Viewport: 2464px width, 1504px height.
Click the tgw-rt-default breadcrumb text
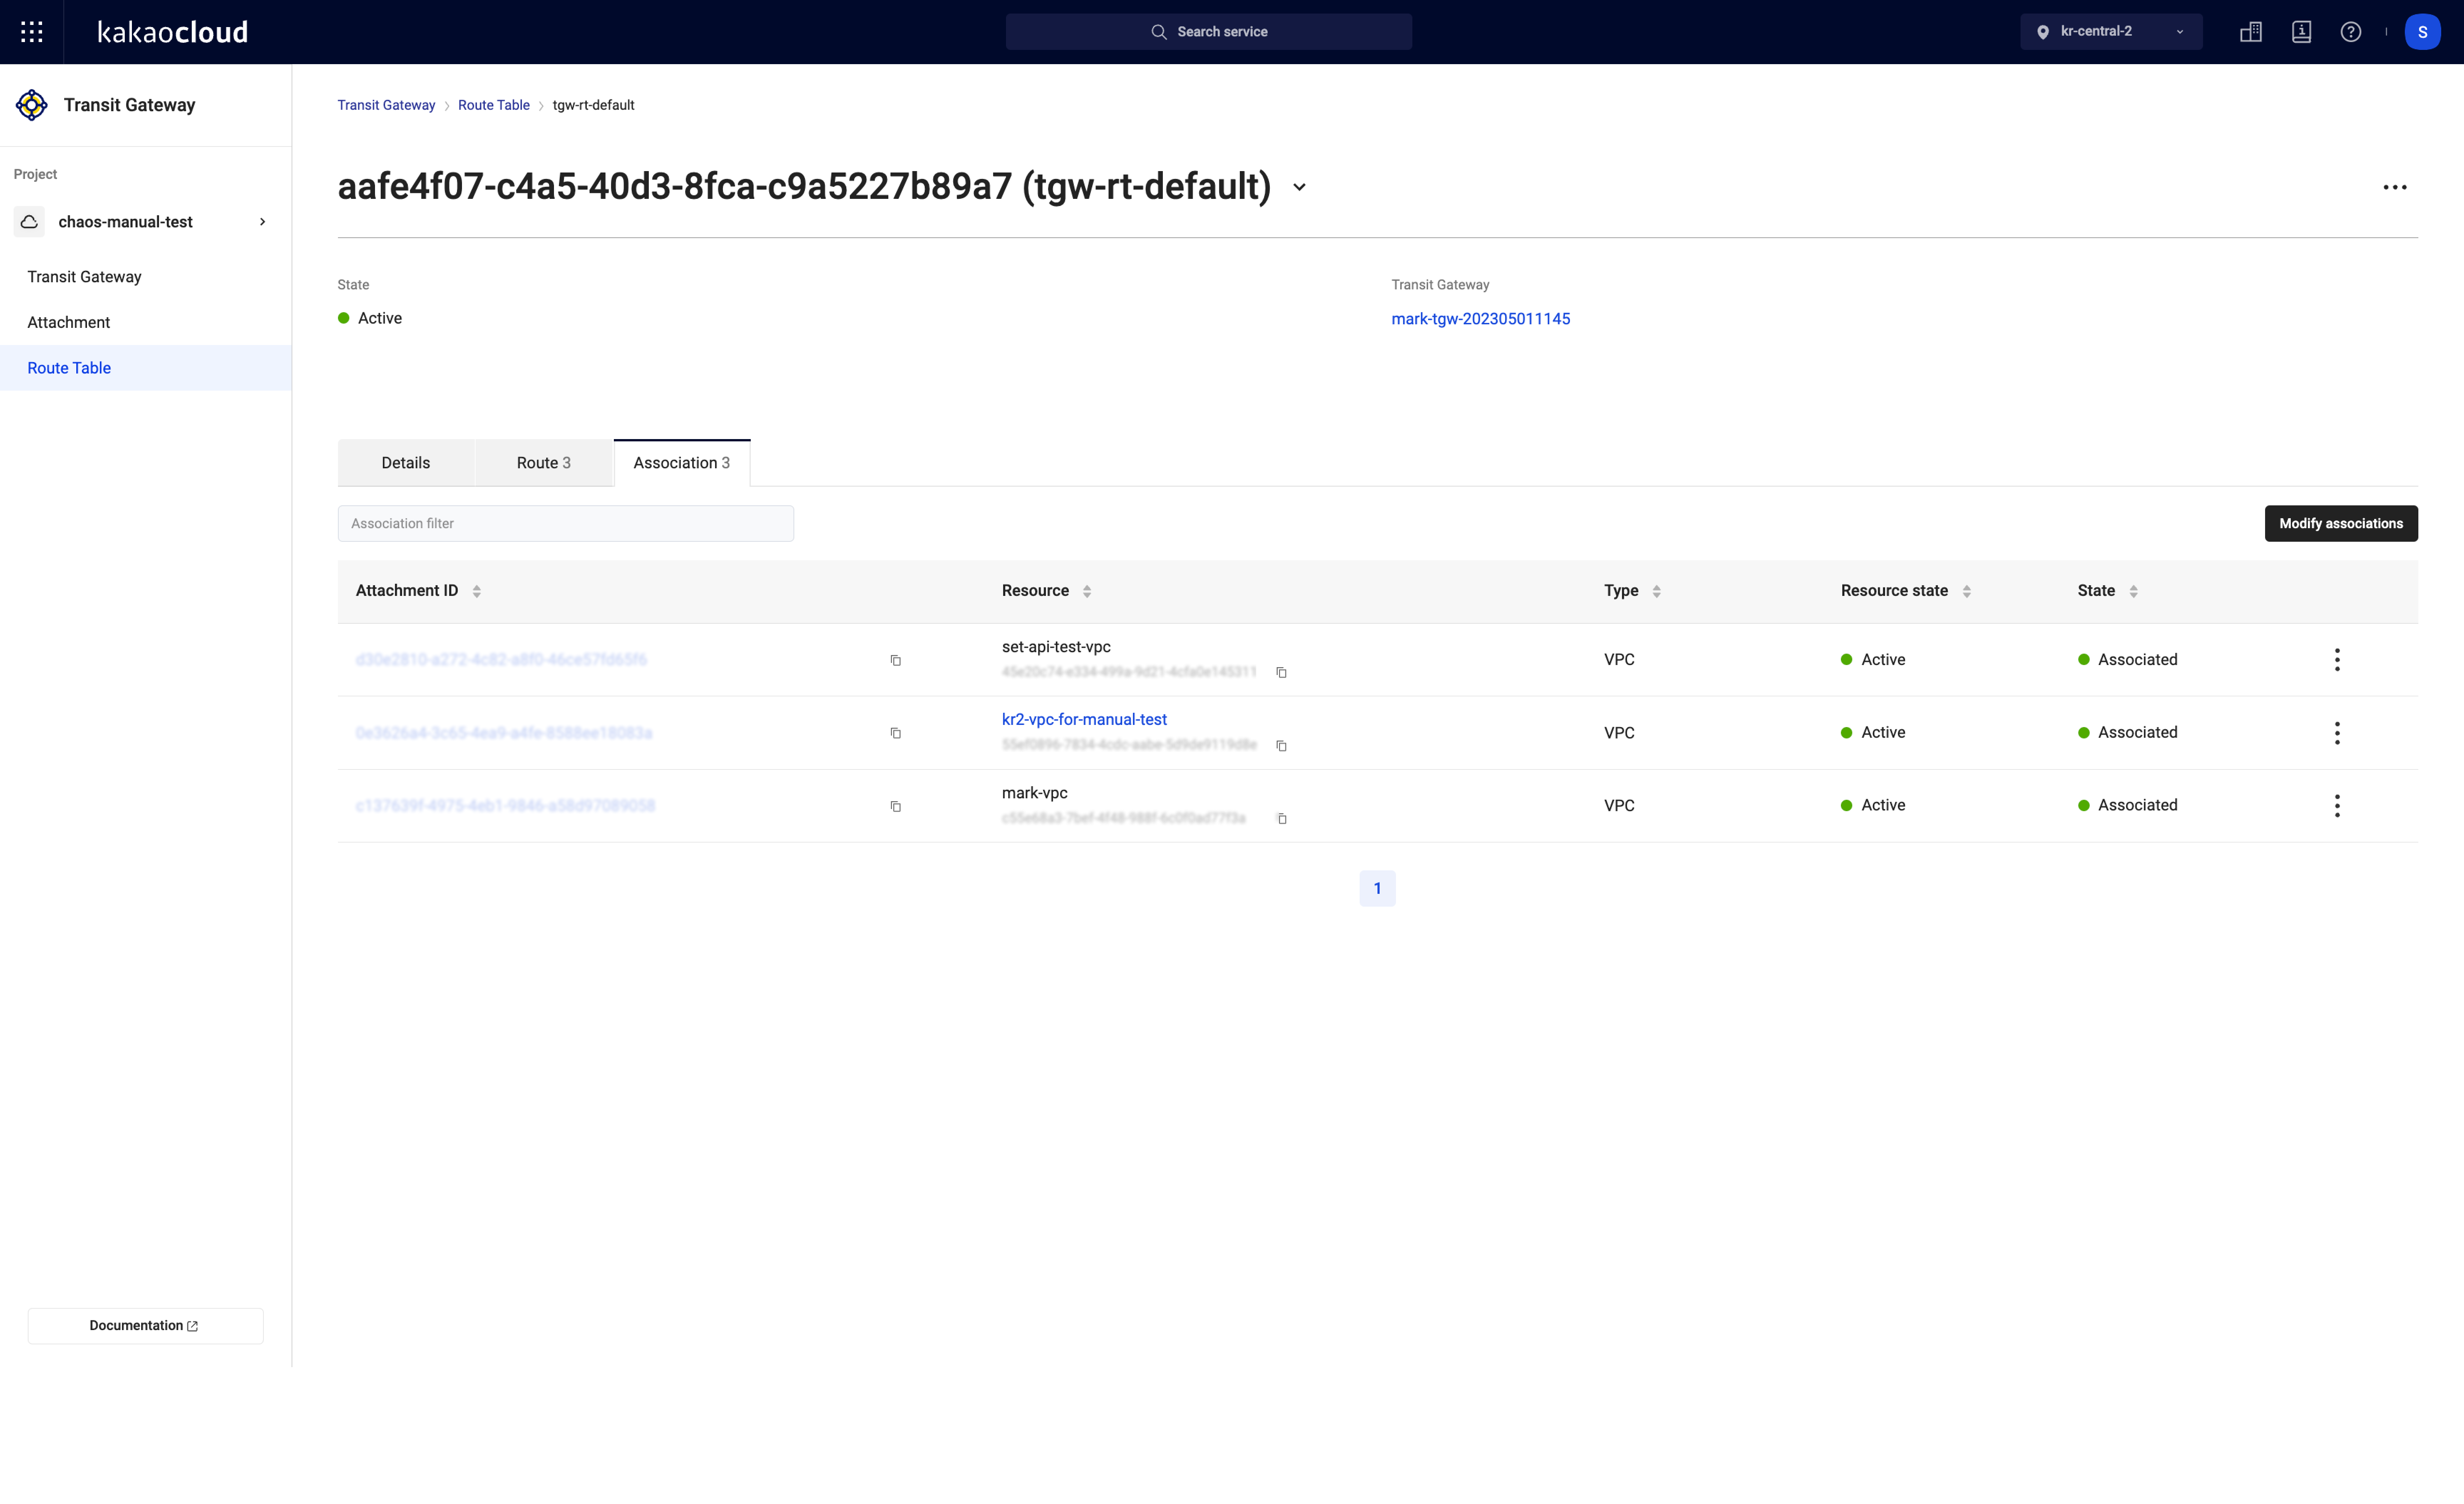(593, 105)
